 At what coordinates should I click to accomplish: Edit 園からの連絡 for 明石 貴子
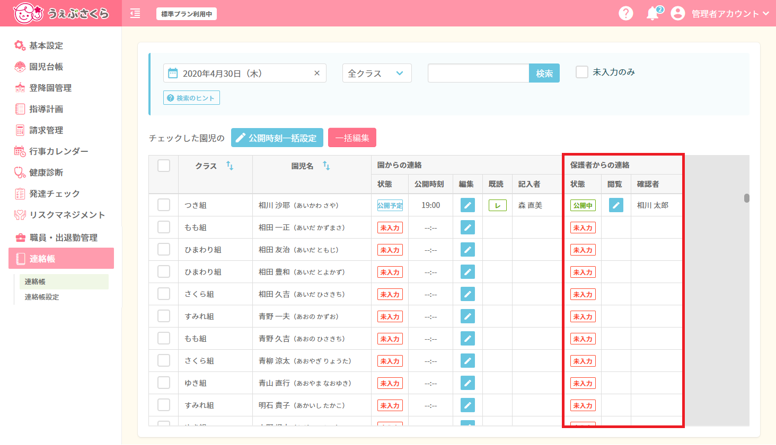pyautogui.click(x=468, y=405)
